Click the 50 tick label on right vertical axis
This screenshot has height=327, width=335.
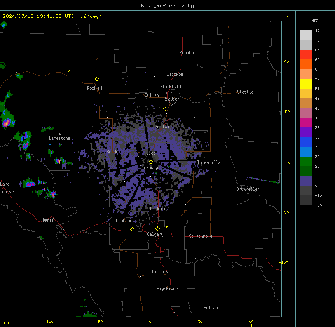click(287, 111)
